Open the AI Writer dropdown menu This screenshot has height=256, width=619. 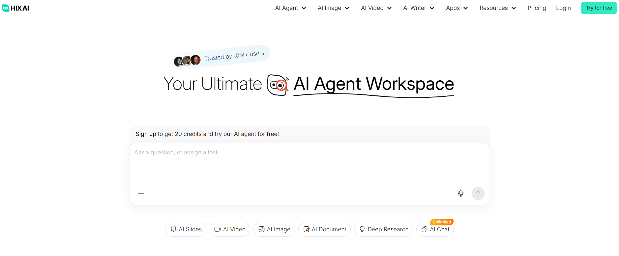[x=419, y=8]
